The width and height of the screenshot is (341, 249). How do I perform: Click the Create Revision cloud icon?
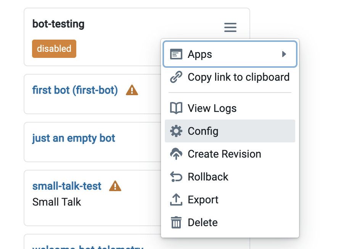point(176,154)
